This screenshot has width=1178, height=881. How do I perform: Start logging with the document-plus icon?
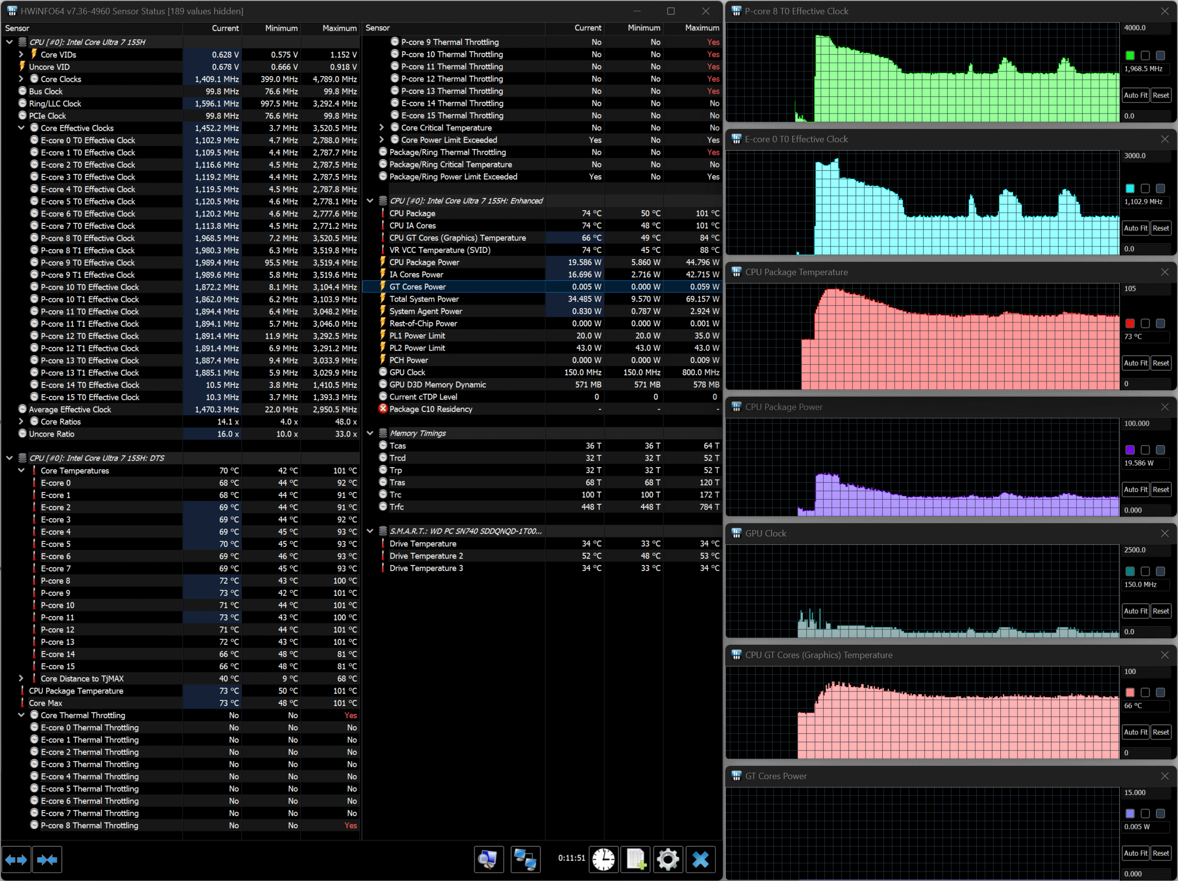pos(636,859)
